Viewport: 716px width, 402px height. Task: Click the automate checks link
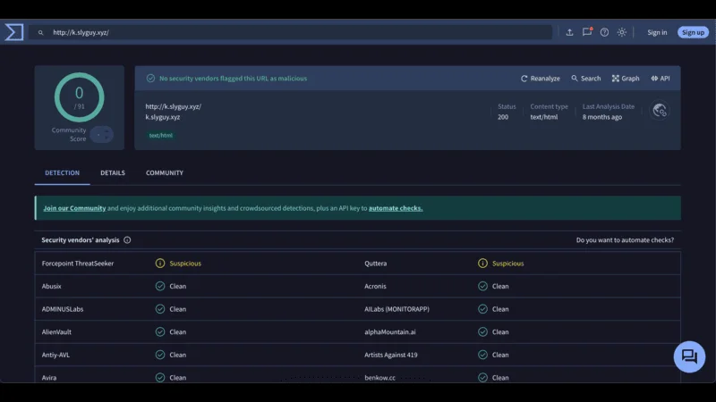395,208
